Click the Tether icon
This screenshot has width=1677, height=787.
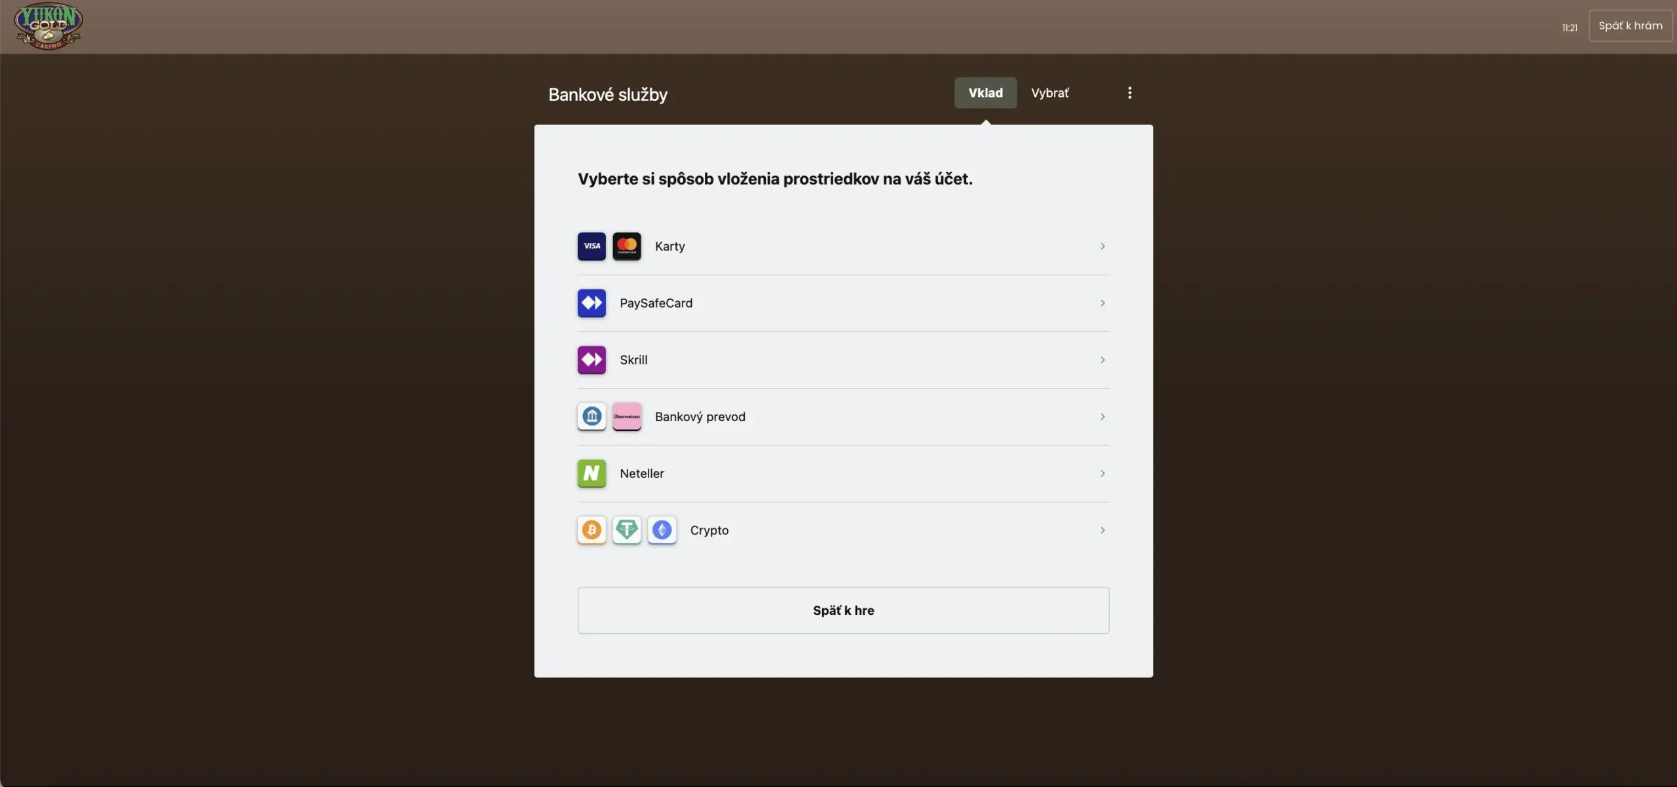(627, 530)
